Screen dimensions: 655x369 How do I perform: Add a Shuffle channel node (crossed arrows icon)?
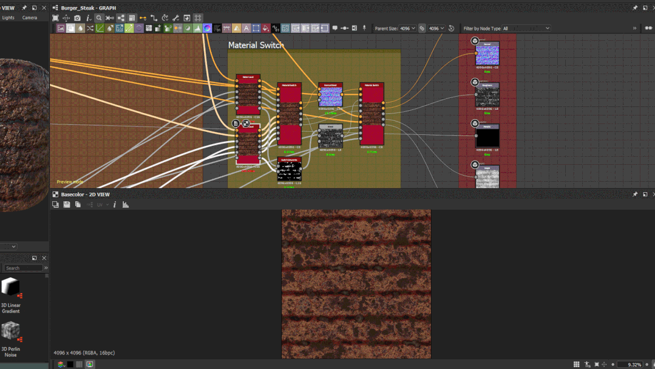point(90,29)
